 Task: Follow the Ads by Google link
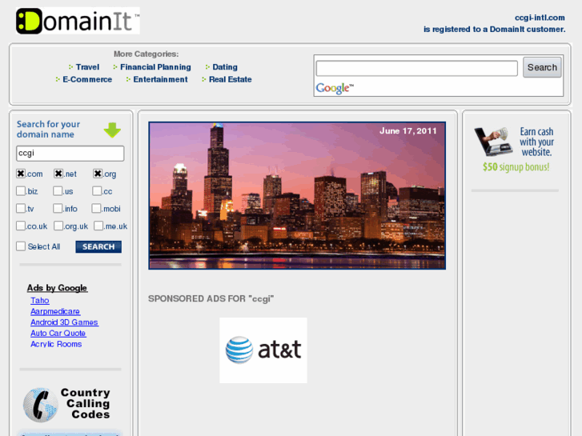(57, 288)
